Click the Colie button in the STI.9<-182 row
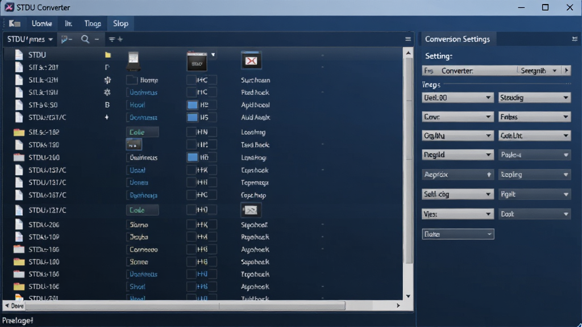Viewport: 582px width, 327px height. [142, 132]
